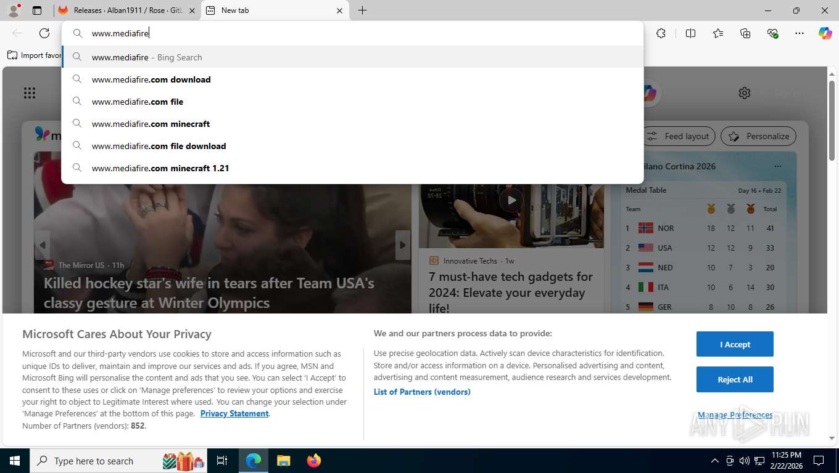839x473 pixels.
Task: Switch to the Releases Alban1911 Rose tab
Action: coord(127,10)
